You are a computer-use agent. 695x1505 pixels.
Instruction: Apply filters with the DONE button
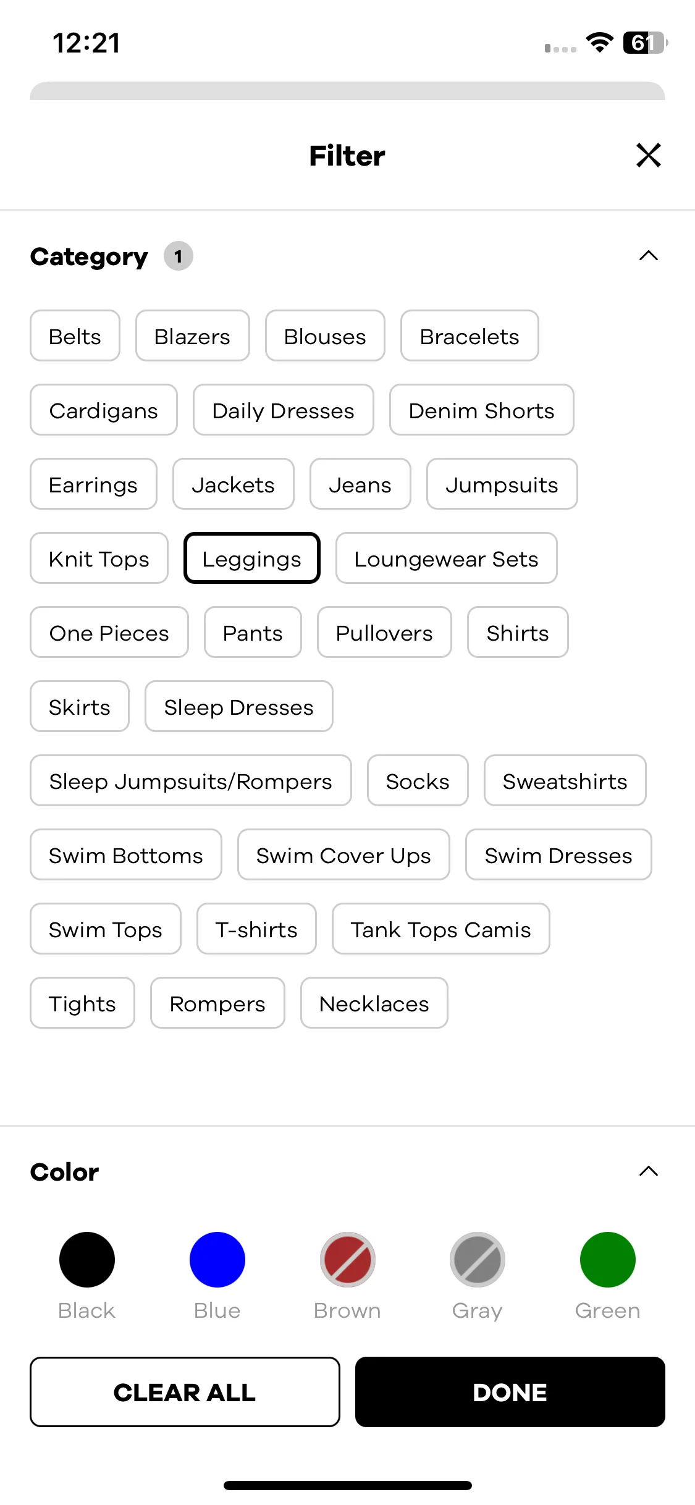pyautogui.click(x=510, y=1392)
